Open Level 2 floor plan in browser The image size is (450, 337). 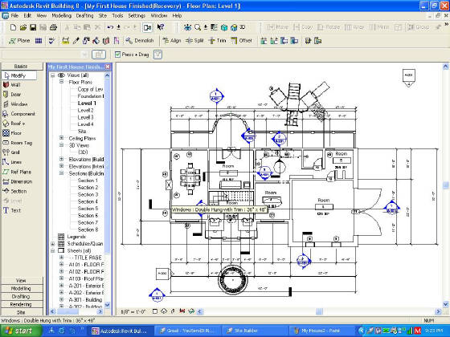(85, 111)
